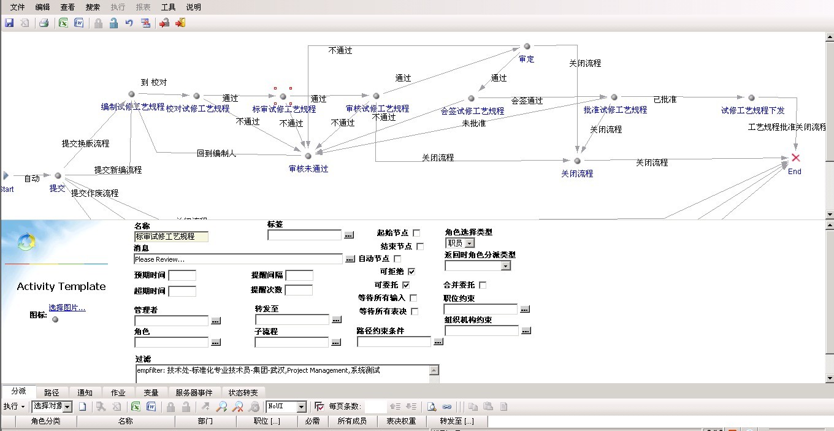The width and height of the screenshot is (834, 431).
Task: Click the browse button next to 消息 field
Action: pos(350,259)
